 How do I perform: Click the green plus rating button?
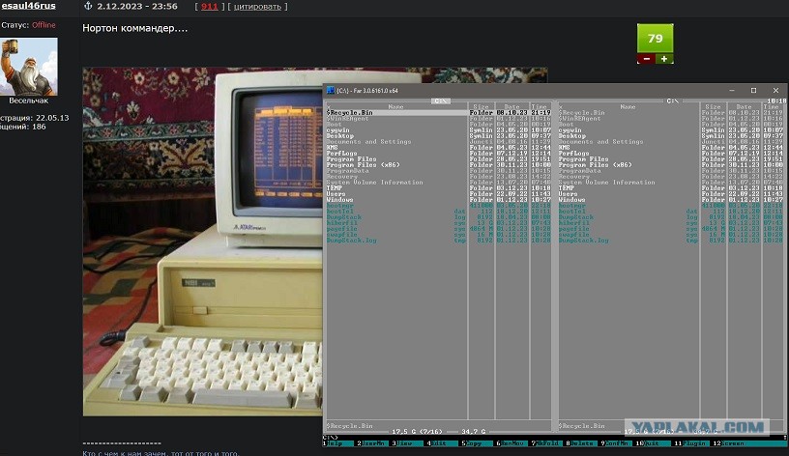[x=664, y=59]
